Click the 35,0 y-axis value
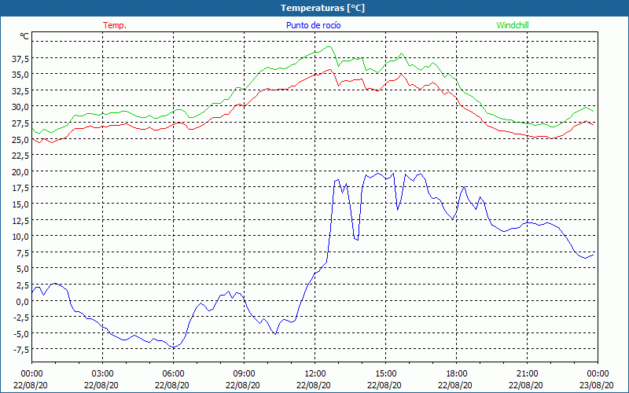 [20, 75]
